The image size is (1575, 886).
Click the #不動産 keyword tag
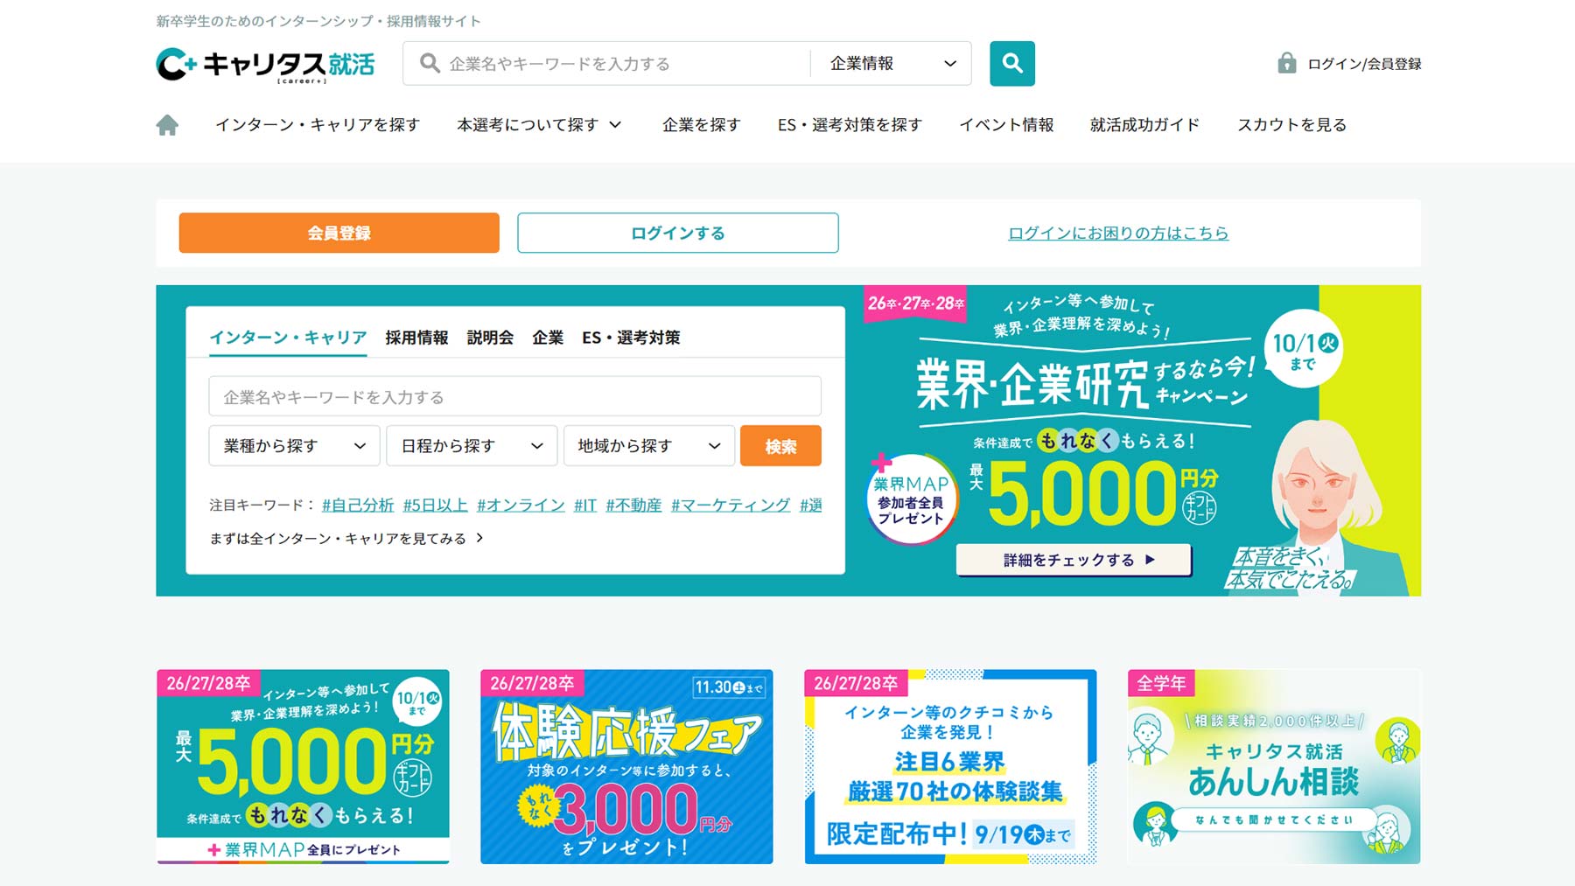633,505
